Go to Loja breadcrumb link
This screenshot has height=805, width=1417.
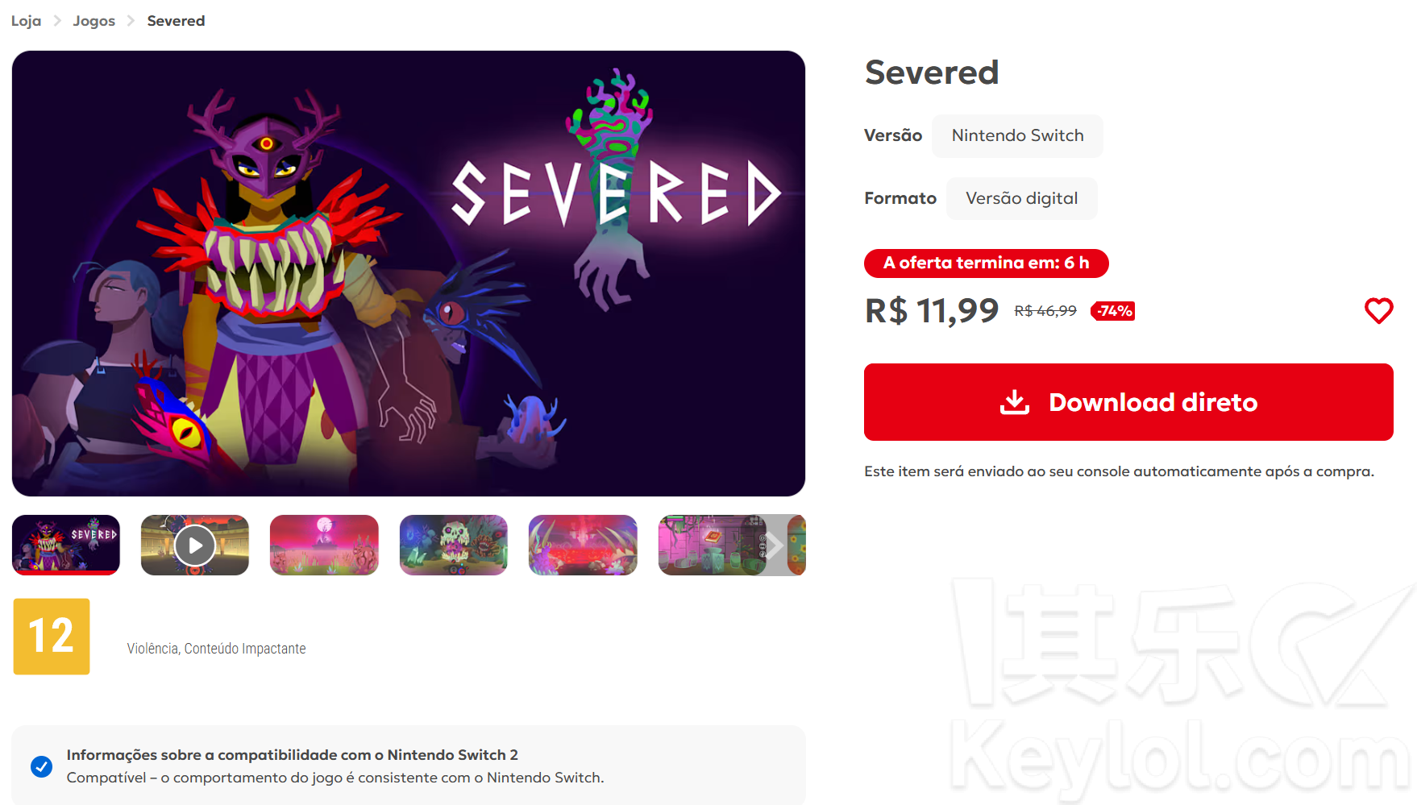pyautogui.click(x=26, y=21)
